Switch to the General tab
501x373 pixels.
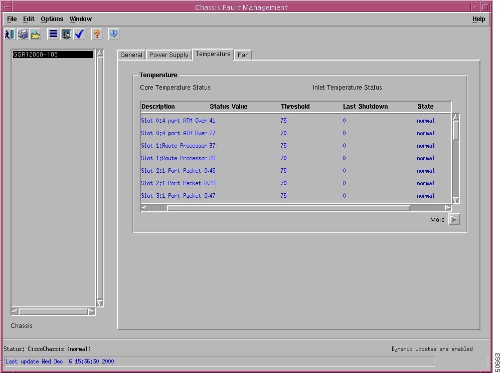131,55
